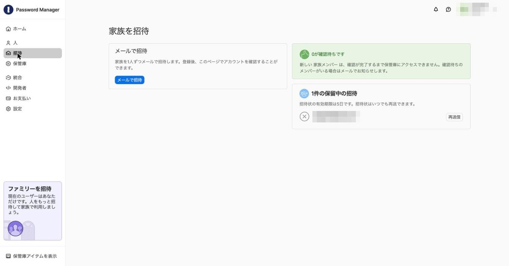Open 人 in the sidebar
The image size is (509, 266).
click(33, 43)
